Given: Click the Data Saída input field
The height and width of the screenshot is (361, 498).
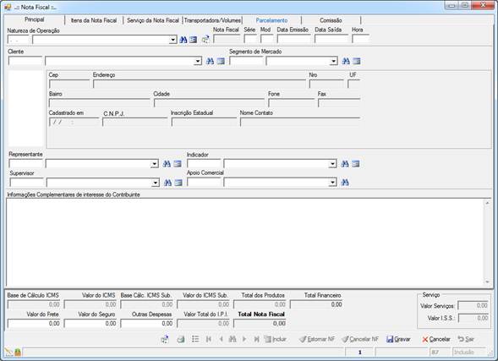Looking at the screenshot, I should coord(331,39).
